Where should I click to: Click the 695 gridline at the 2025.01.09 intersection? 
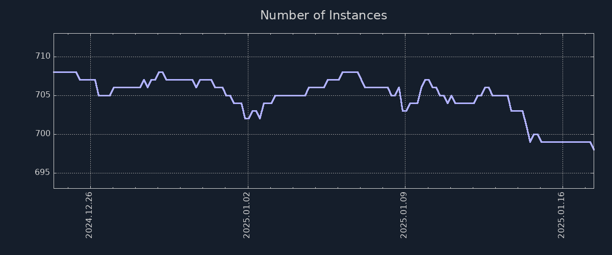(x=405, y=173)
